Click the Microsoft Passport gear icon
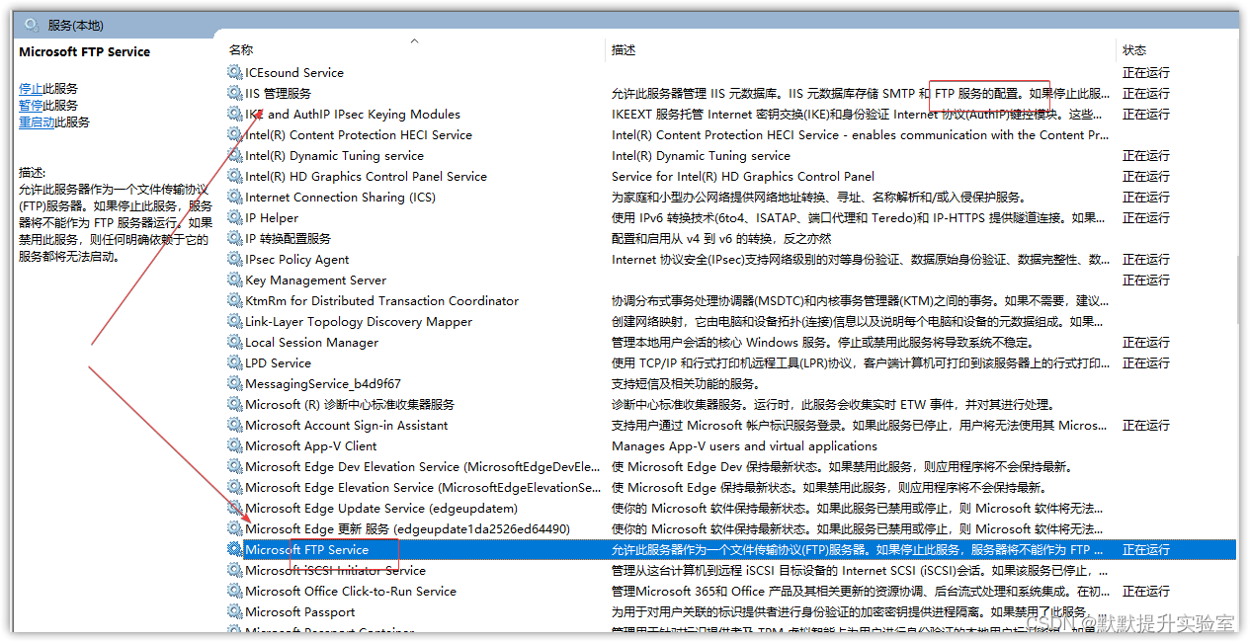 (x=234, y=611)
